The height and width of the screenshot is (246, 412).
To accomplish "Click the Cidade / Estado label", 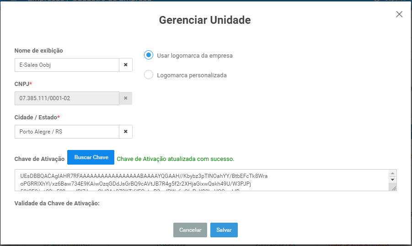I will click(x=37, y=117).
